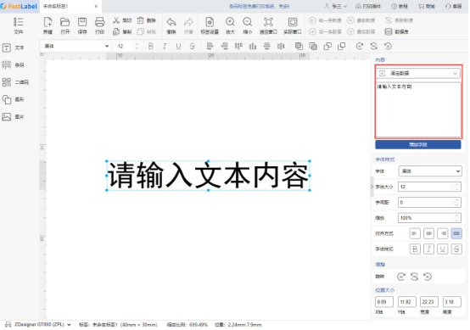This screenshot has height=330, width=470.
Task: Pick the Shape tool in left sidebar
Action: [x=14, y=99]
